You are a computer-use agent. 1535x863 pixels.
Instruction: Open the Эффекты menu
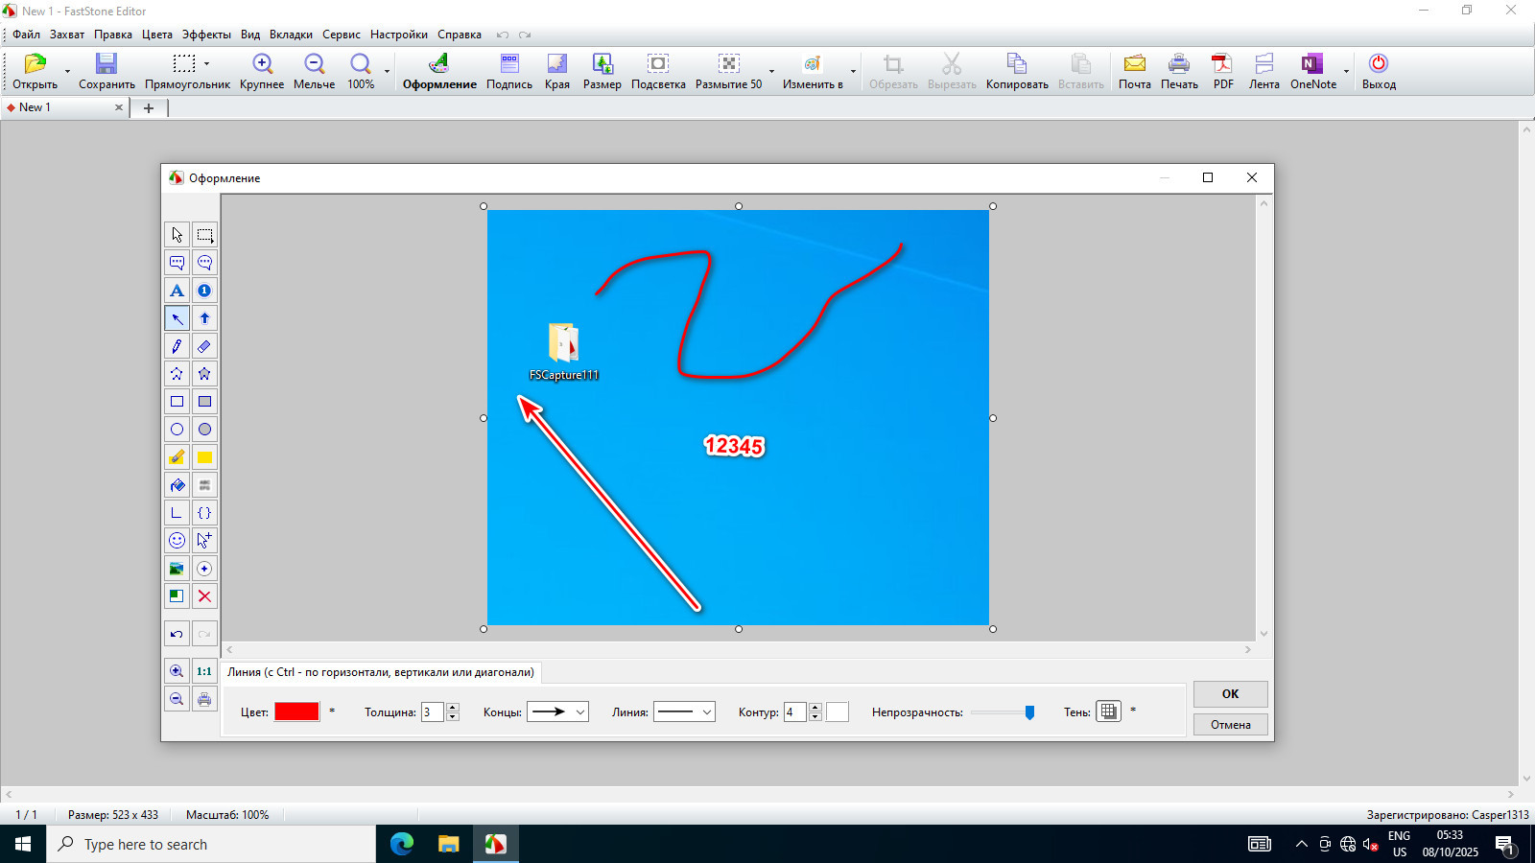pyautogui.click(x=206, y=35)
